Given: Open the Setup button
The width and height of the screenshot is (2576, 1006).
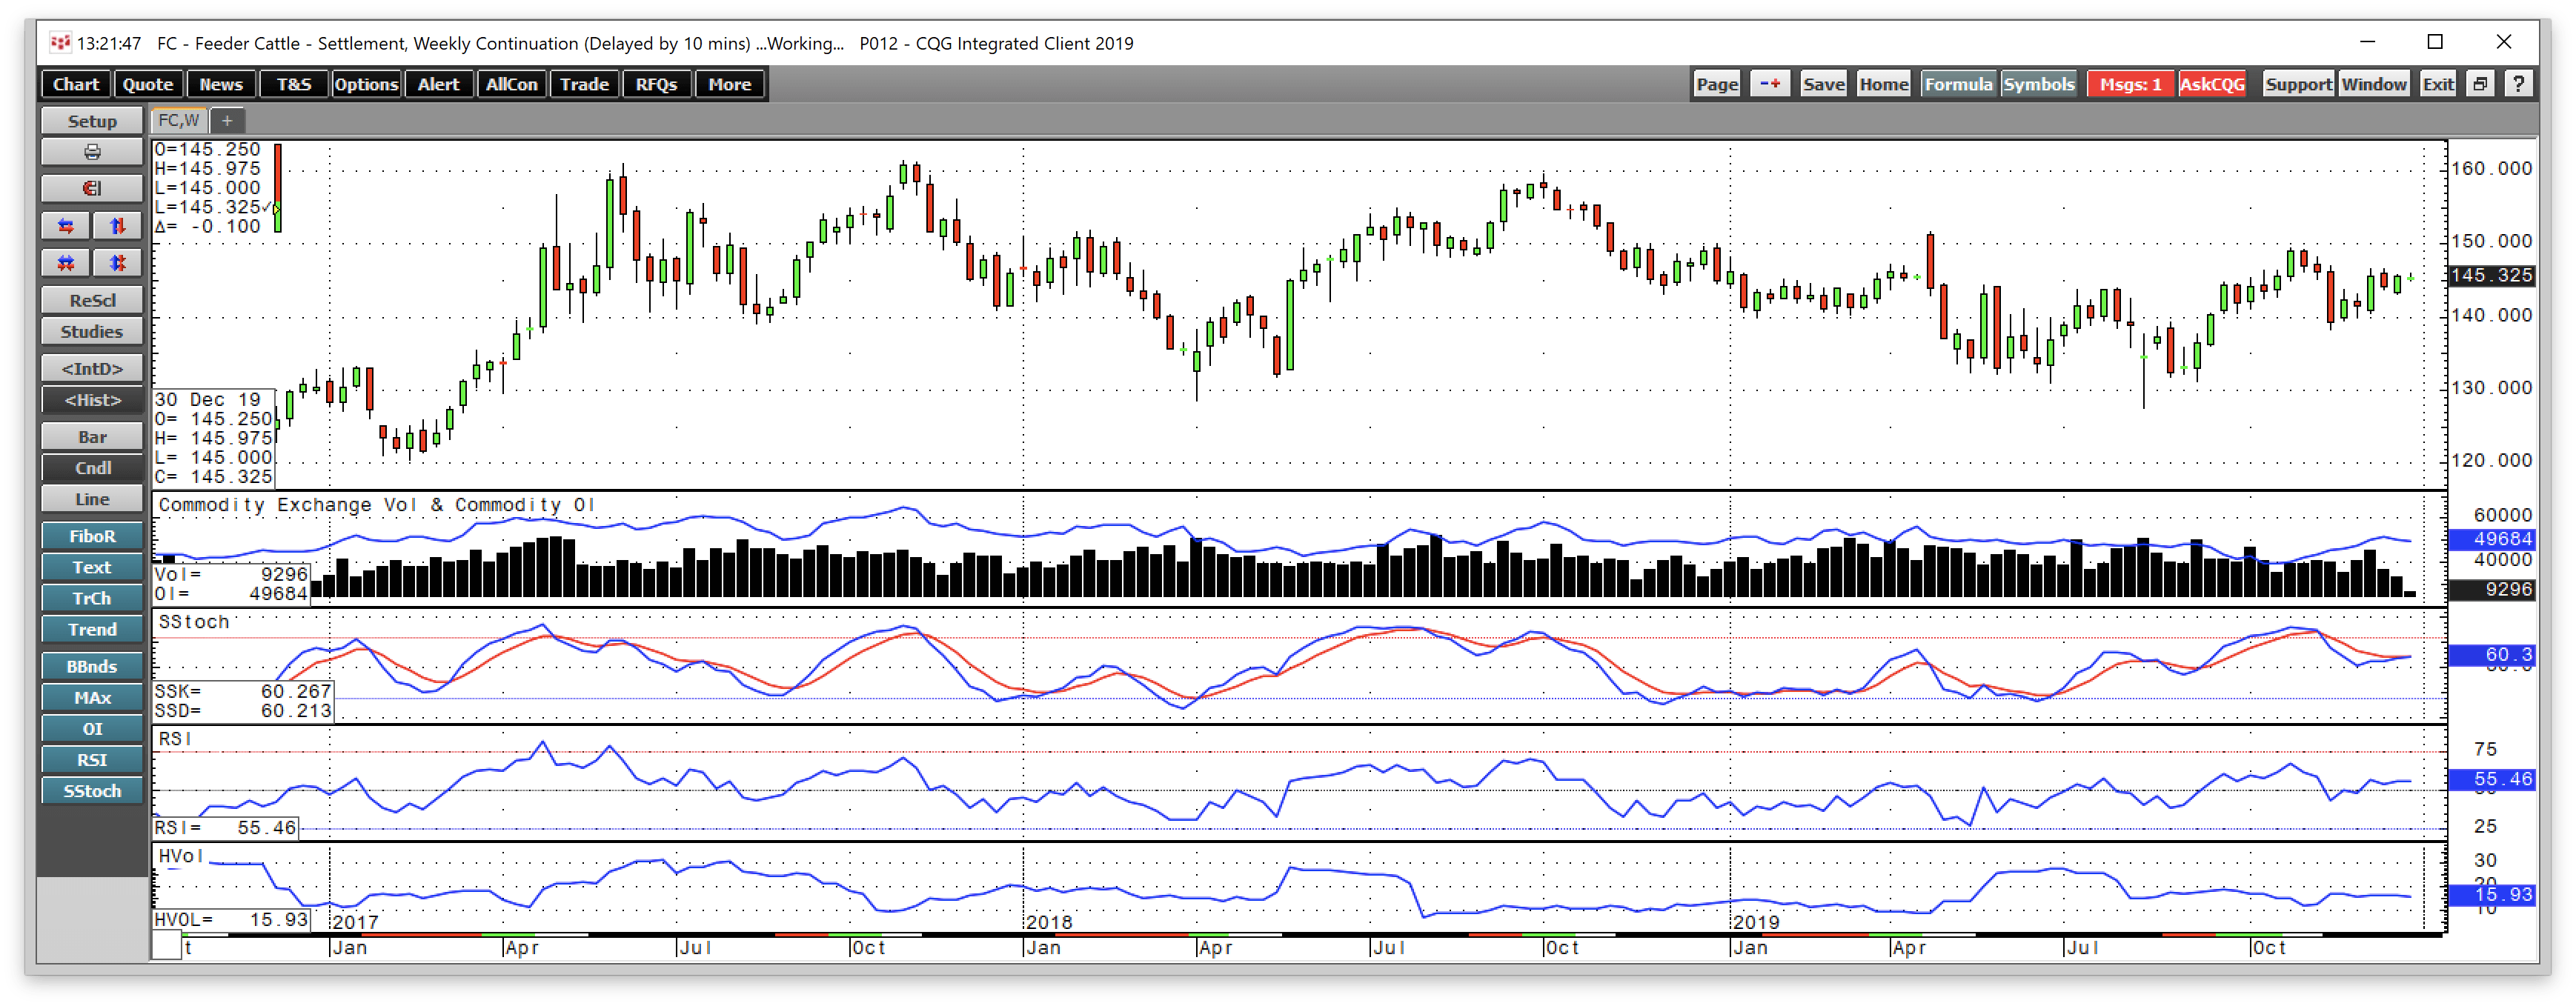Looking at the screenshot, I should click(92, 121).
